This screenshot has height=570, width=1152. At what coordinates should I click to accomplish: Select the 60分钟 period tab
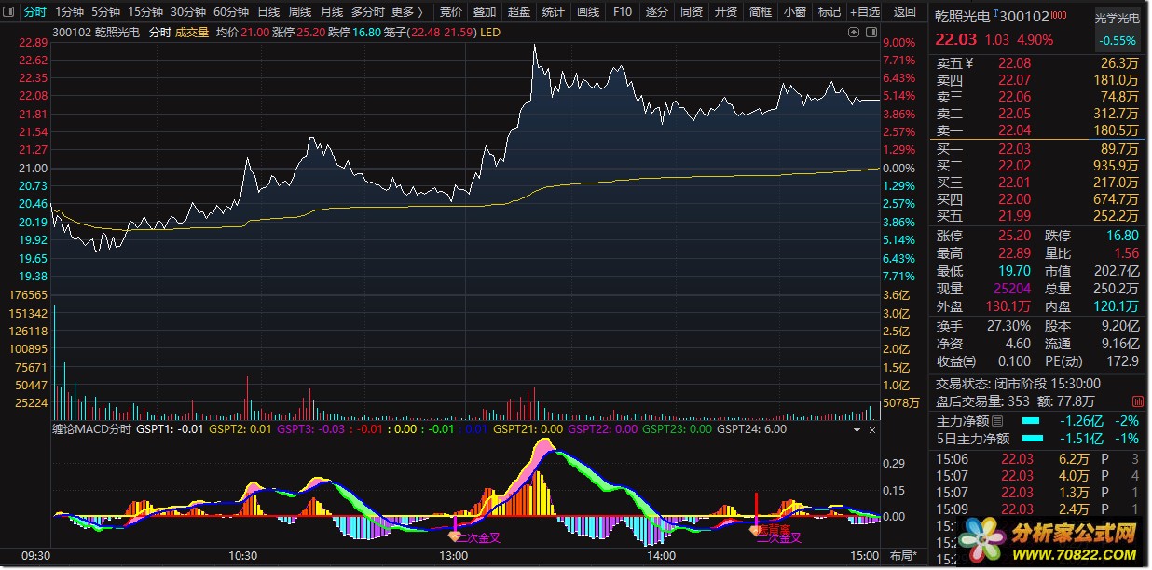click(230, 12)
